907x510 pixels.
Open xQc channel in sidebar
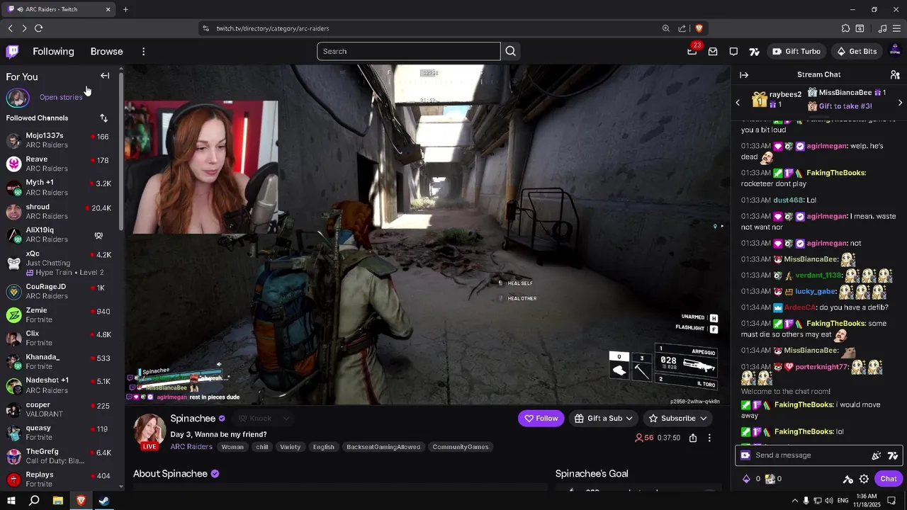(60, 263)
